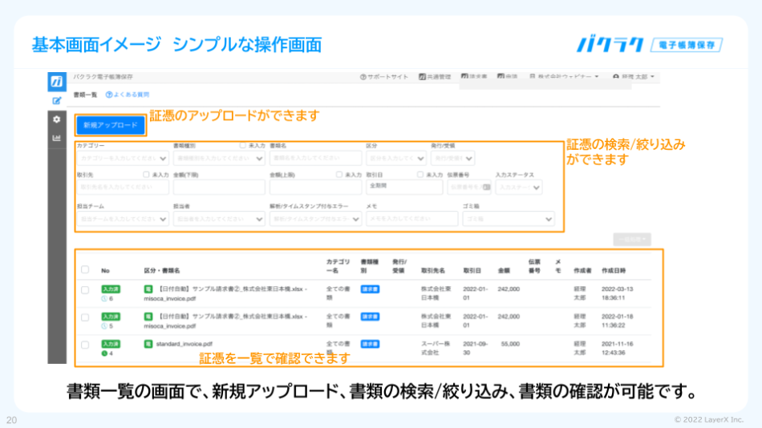Open the サポートサイト help link
The width and height of the screenshot is (762, 428).
(x=384, y=77)
